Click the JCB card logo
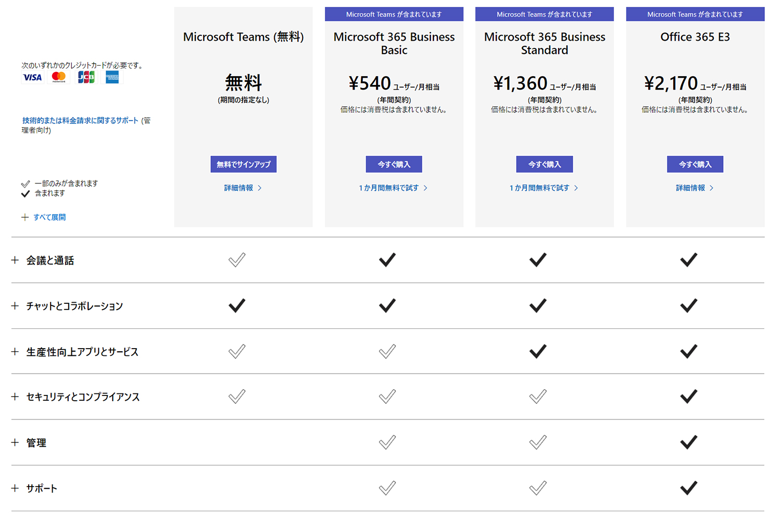The height and width of the screenshot is (519, 781). [86, 78]
